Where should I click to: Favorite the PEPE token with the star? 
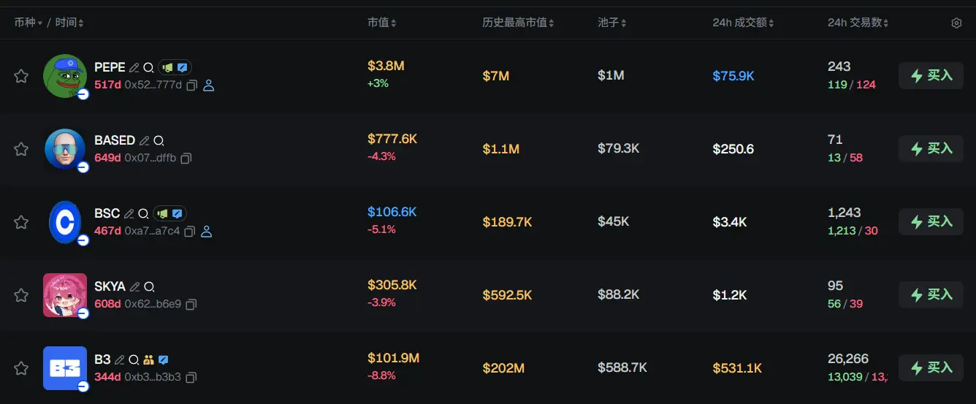21,76
